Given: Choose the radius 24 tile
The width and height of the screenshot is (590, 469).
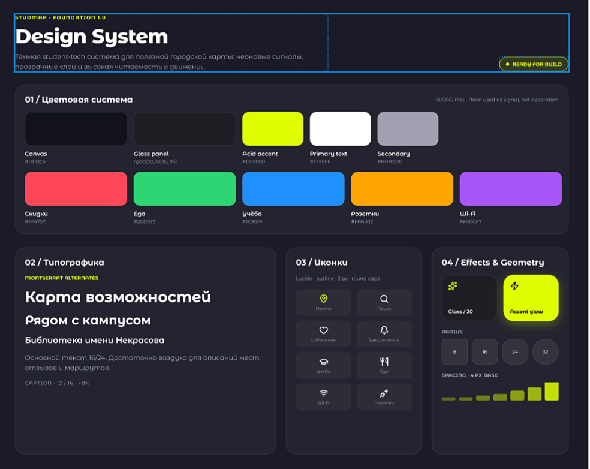Looking at the screenshot, I should click(515, 351).
